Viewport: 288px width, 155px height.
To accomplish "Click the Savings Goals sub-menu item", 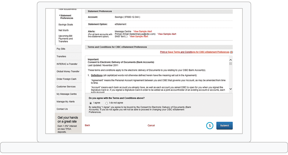I will [x=66, y=24].
